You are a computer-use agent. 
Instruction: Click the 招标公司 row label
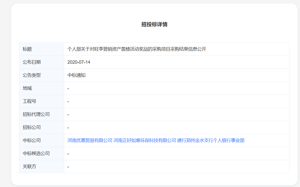tap(32, 127)
